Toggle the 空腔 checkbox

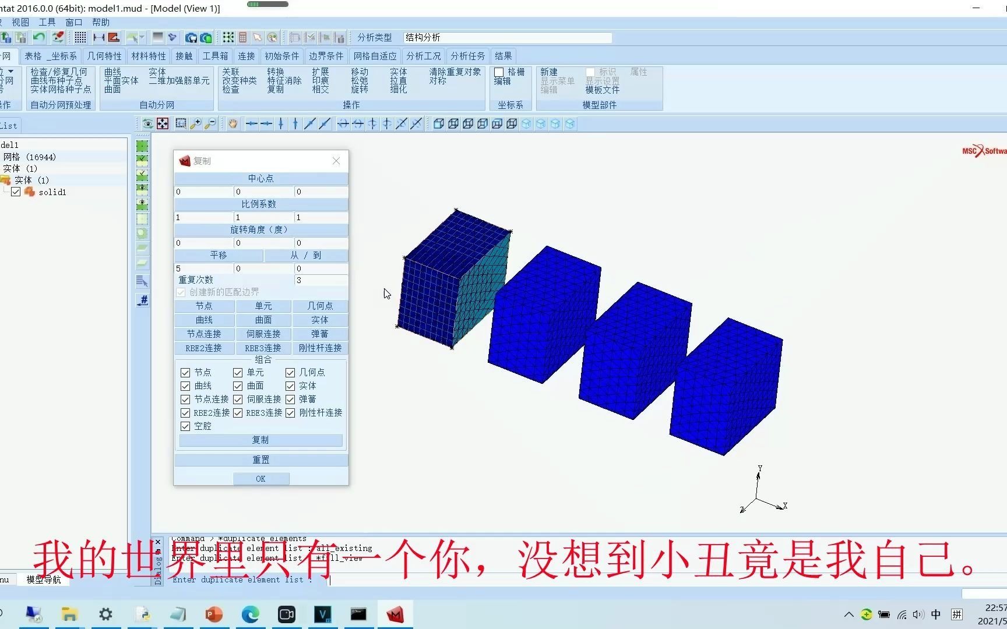click(185, 426)
